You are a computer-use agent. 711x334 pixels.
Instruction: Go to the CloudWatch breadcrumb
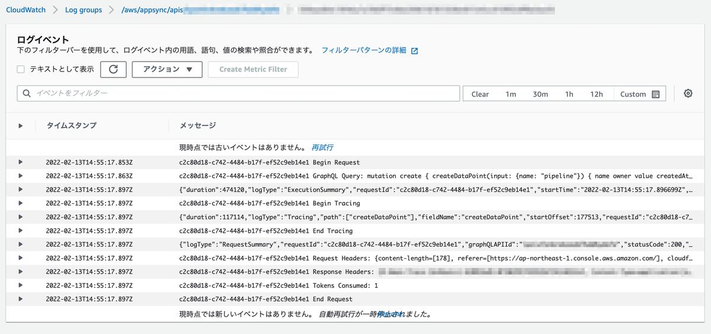tap(26, 10)
